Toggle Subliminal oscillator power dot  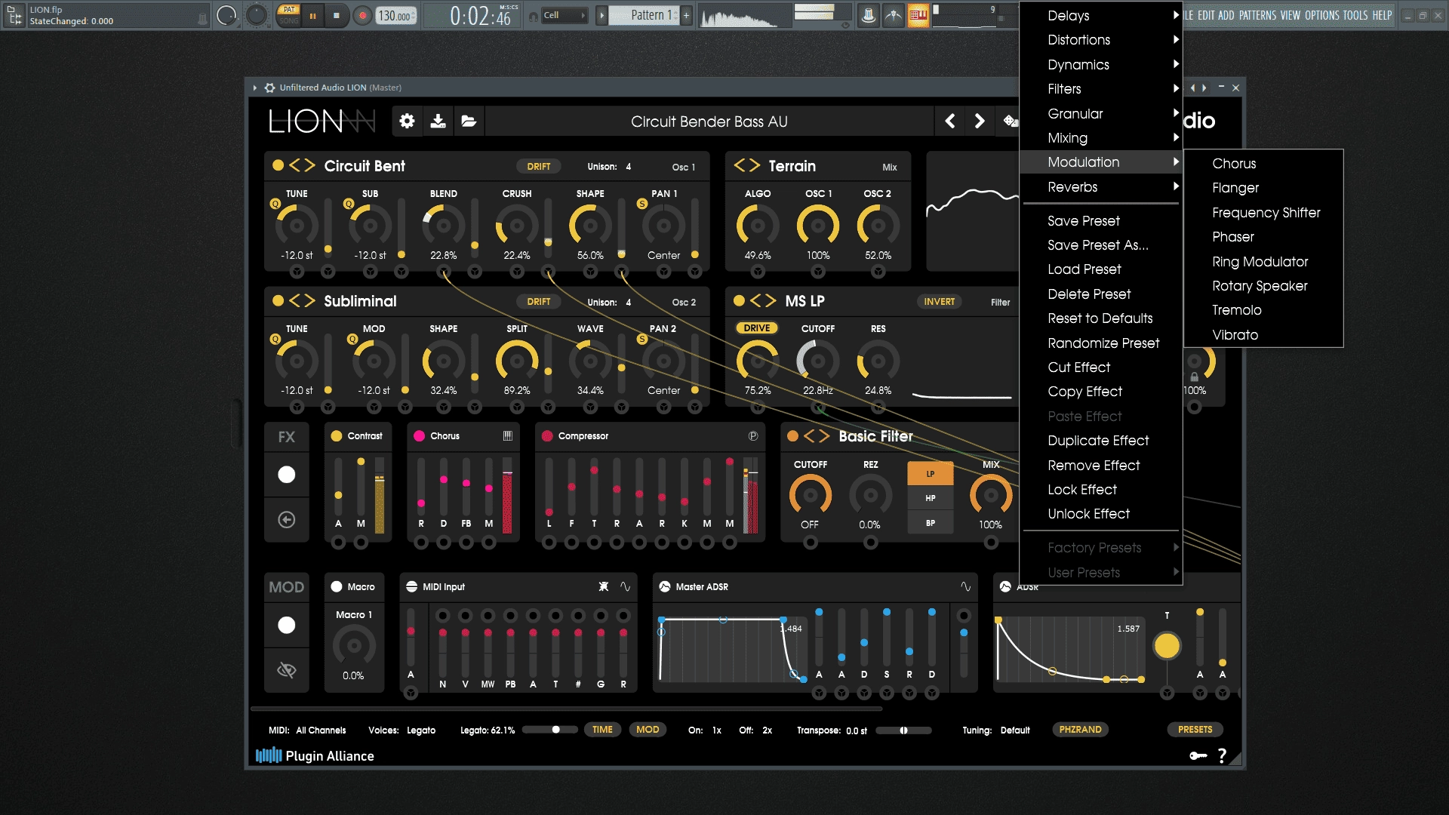click(278, 300)
